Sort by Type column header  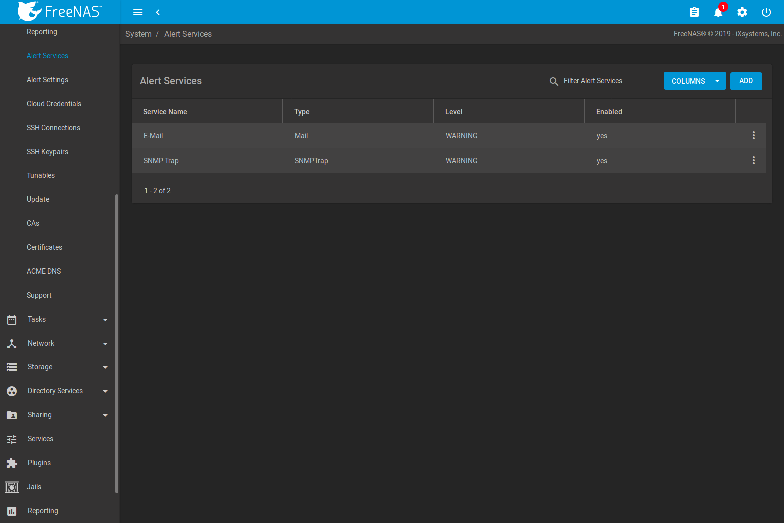pos(302,112)
